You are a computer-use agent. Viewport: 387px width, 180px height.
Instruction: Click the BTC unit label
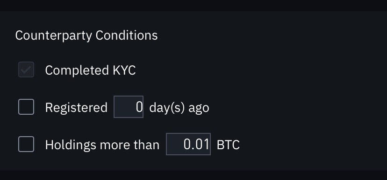point(228,145)
